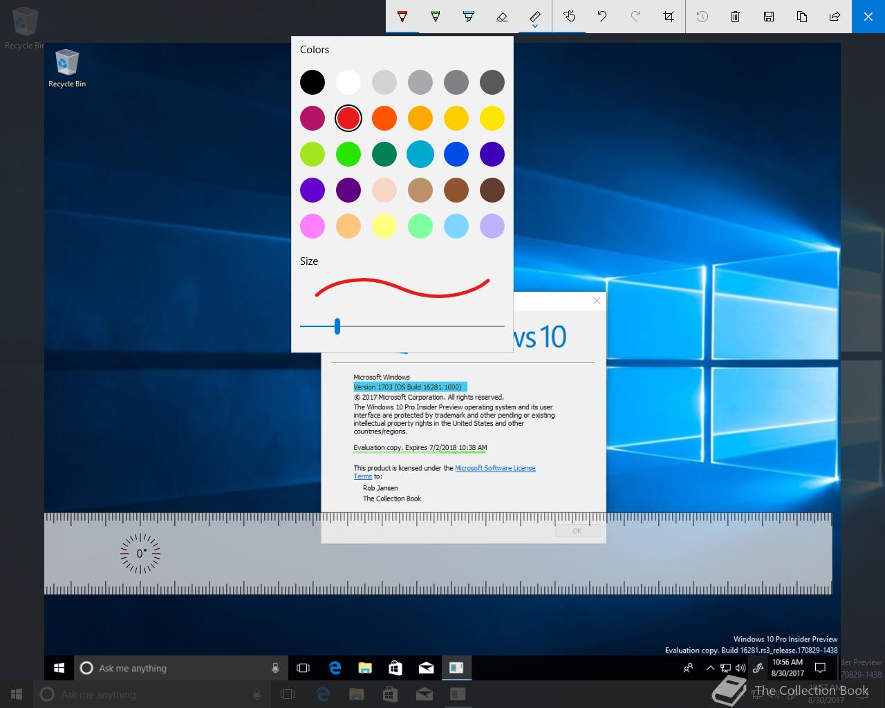Click the 10:56 AM clock in tray

pyautogui.click(x=788, y=668)
